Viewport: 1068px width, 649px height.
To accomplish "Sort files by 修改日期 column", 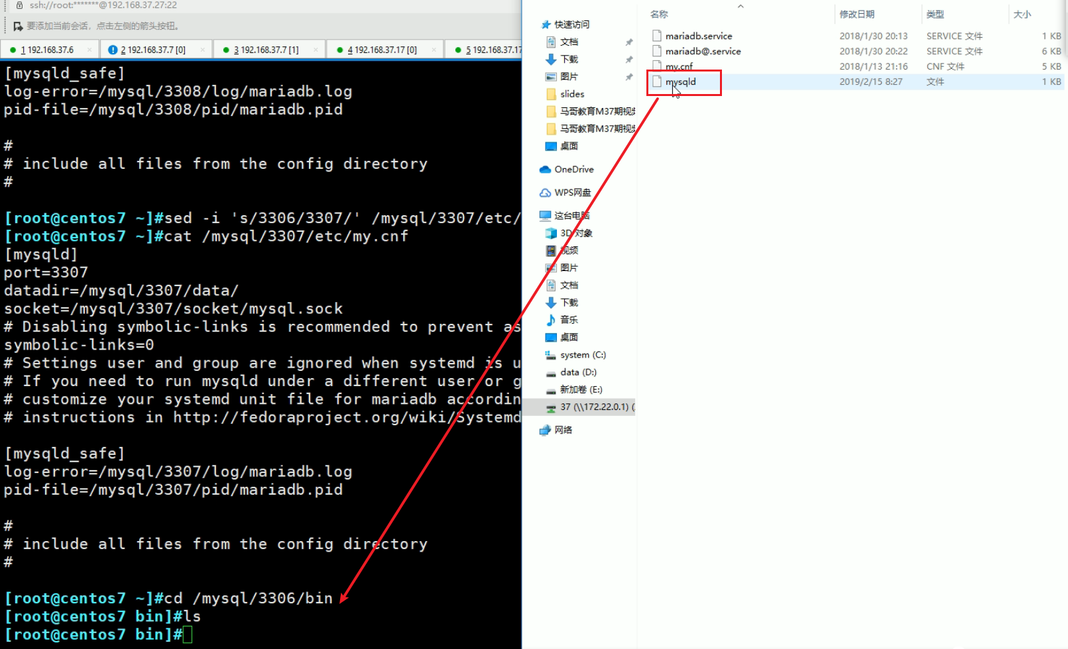I will pos(857,15).
